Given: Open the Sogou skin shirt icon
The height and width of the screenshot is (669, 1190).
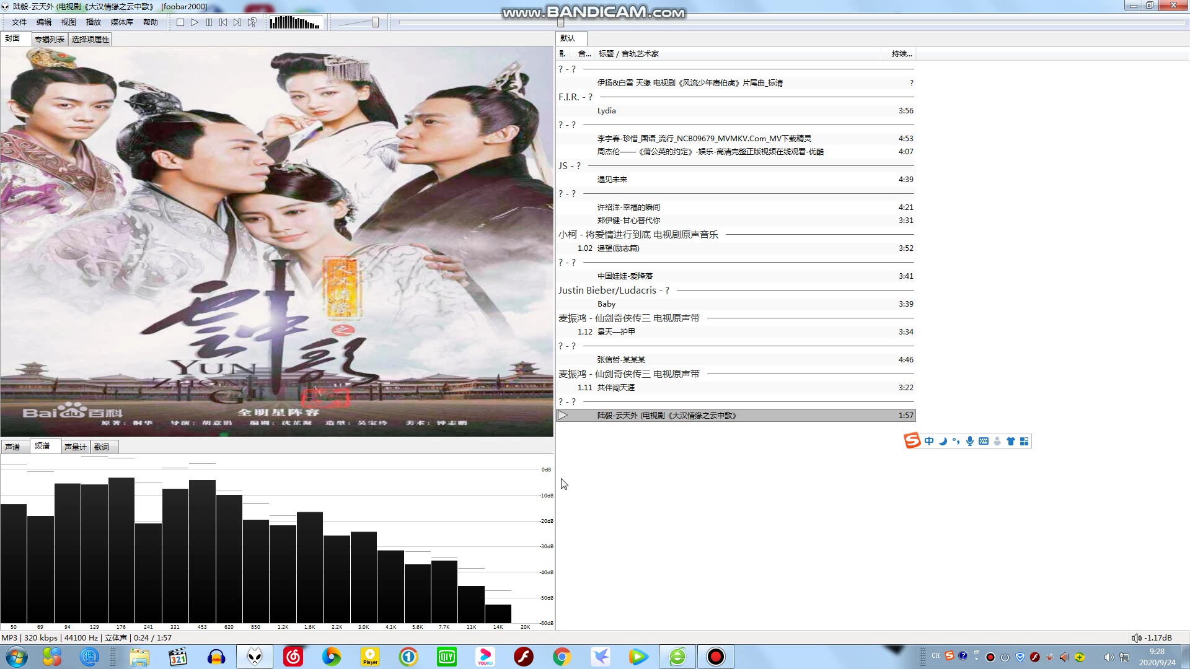Looking at the screenshot, I should pos(1011,441).
